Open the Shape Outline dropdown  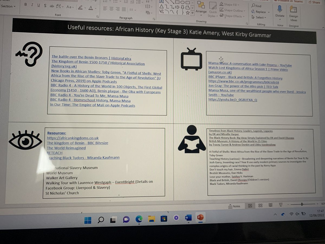(232, 10)
